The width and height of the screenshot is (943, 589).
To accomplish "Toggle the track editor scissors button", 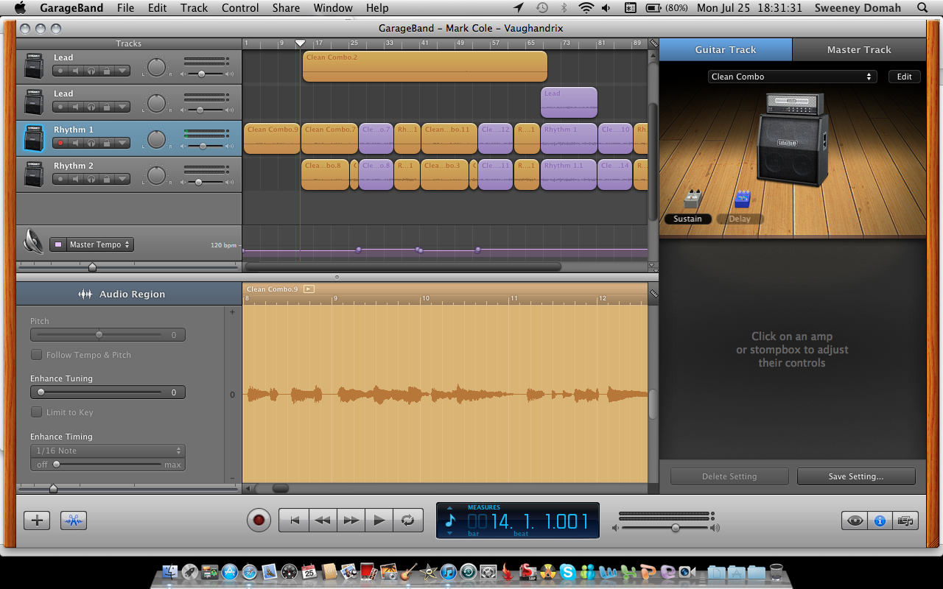I will click(x=74, y=521).
